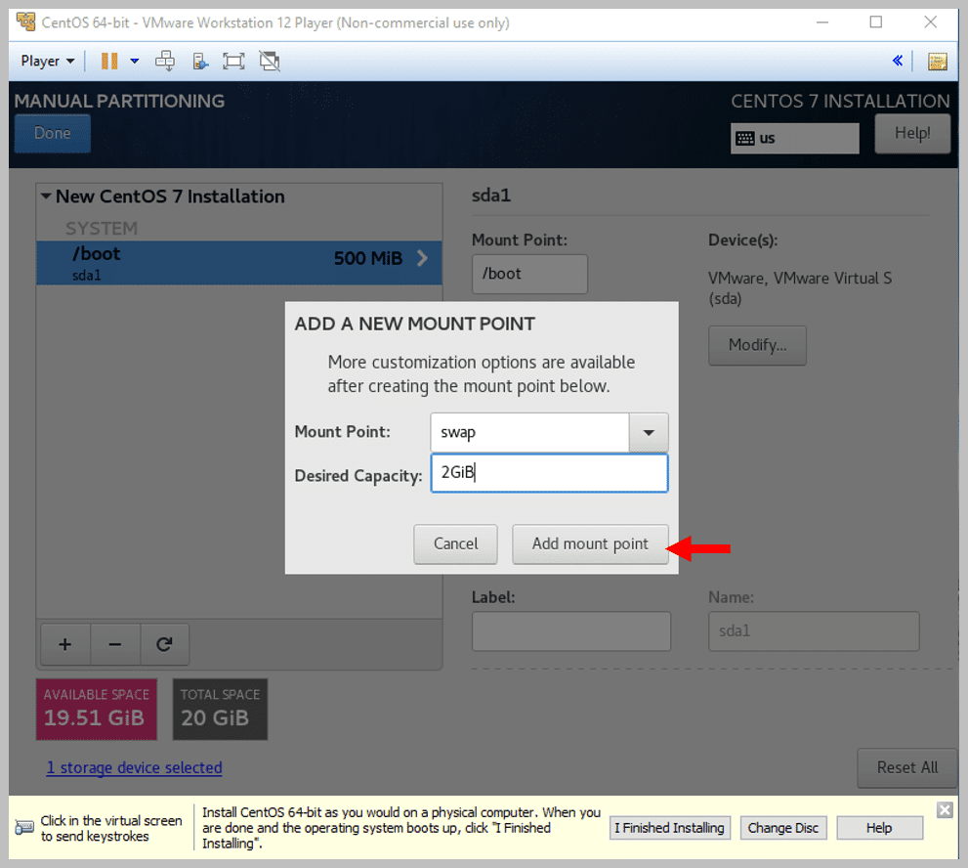Screen dimensions: 968x868
Task: Add a new mount point with plus
Action: 65,644
